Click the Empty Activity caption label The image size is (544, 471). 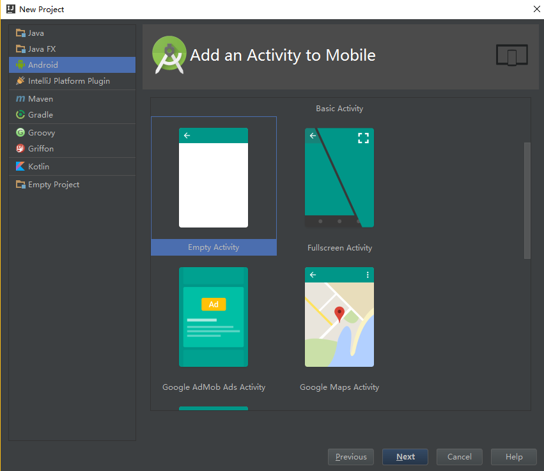214,247
